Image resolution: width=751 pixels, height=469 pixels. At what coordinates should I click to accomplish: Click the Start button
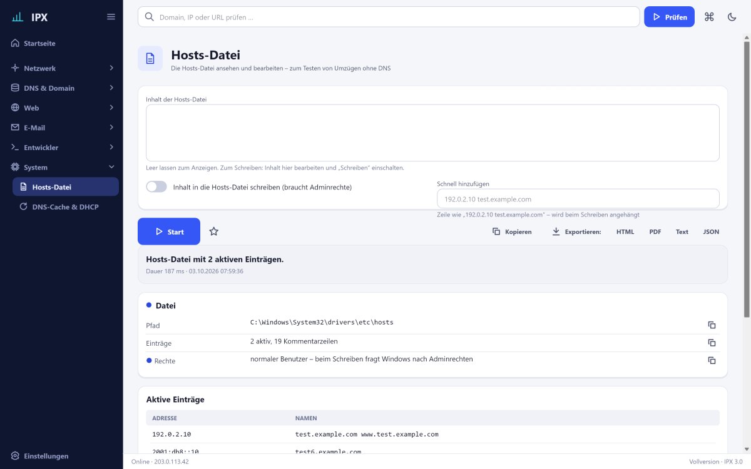point(169,231)
